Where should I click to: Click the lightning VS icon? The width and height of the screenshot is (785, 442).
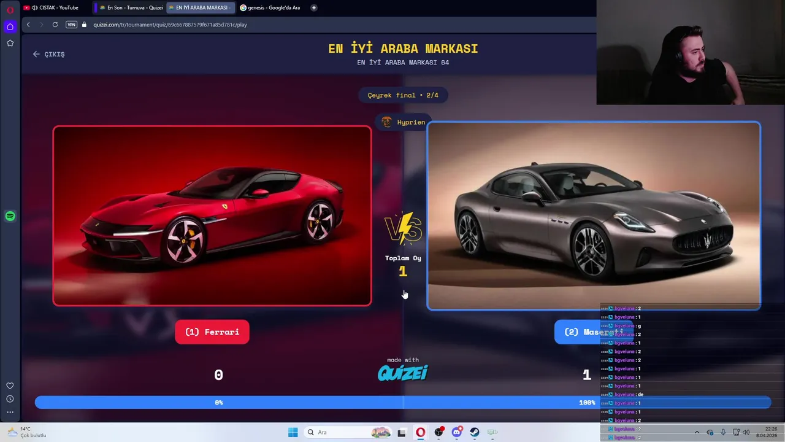403,229
